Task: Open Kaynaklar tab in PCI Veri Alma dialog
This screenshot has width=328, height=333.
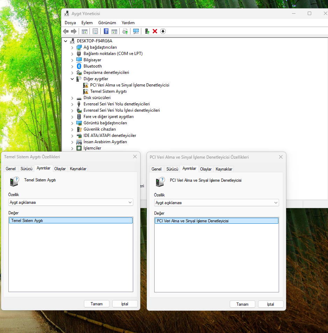Action: pos(224,169)
